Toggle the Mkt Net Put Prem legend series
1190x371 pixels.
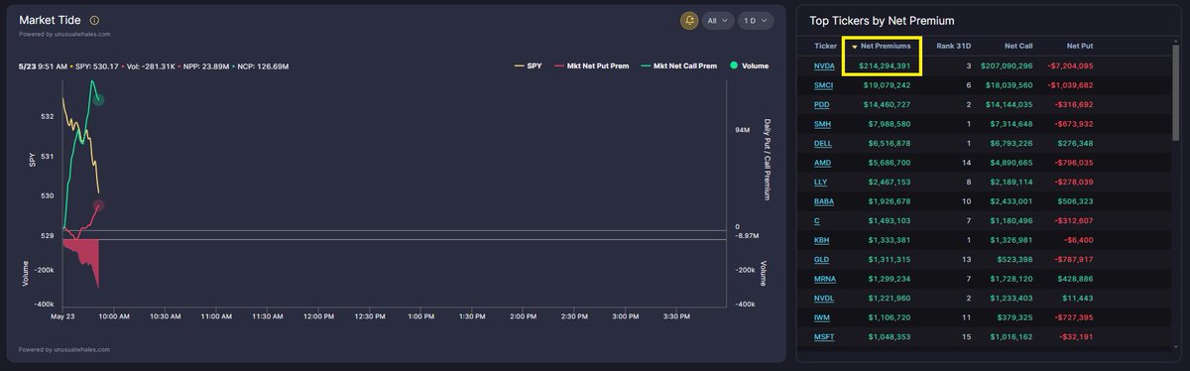(x=592, y=65)
